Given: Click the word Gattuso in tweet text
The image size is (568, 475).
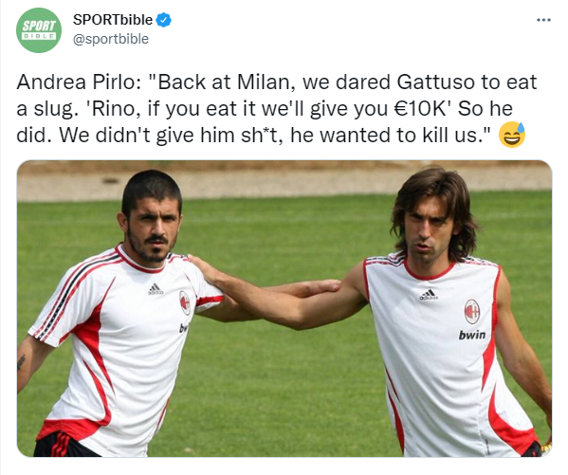Looking at the screenshot, I should point(435,82).
